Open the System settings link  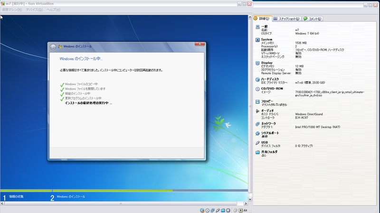tap(266, 39)
